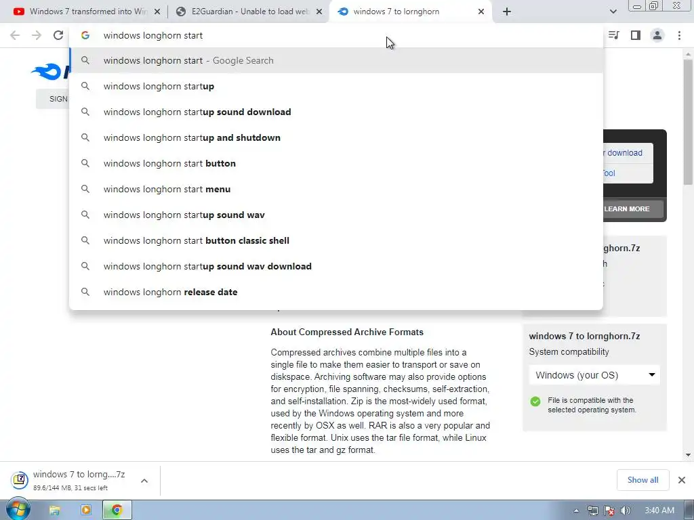Click the Action Center flag icon
Image resolution: width=694 pixels, height=520 pixels.
(609, 511)
